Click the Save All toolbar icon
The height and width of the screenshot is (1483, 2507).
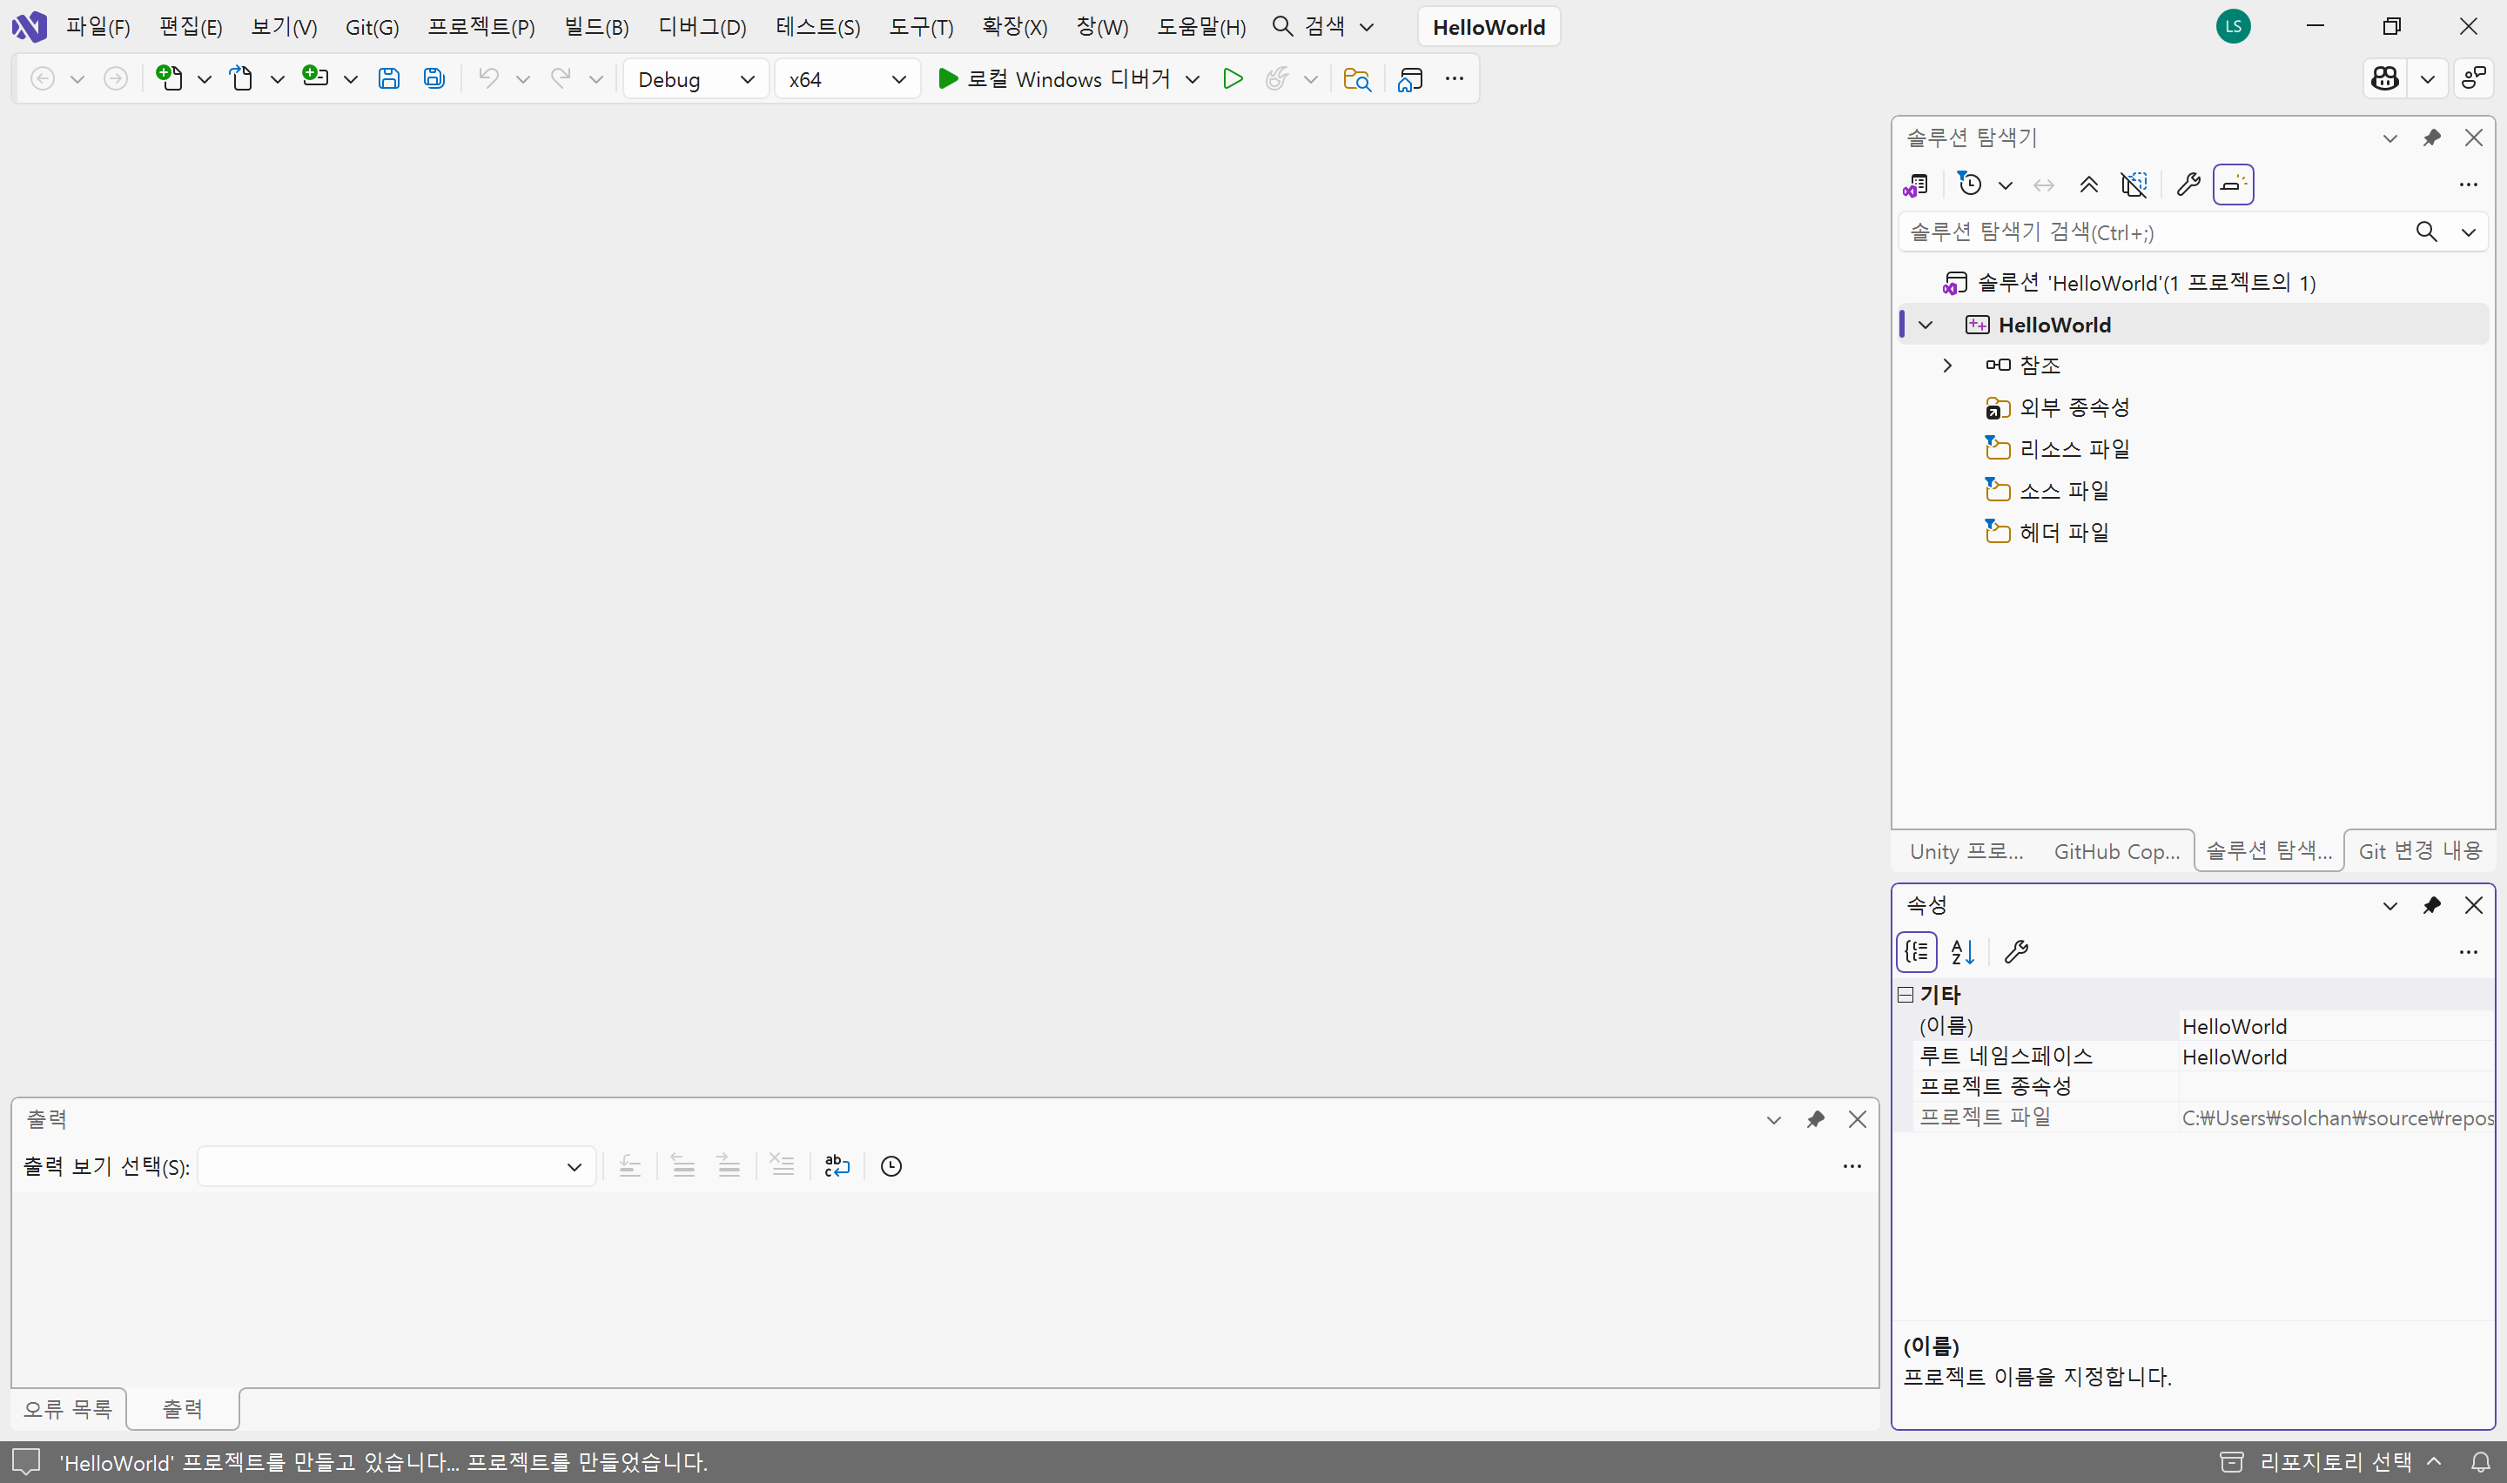(x=434, y=78)
